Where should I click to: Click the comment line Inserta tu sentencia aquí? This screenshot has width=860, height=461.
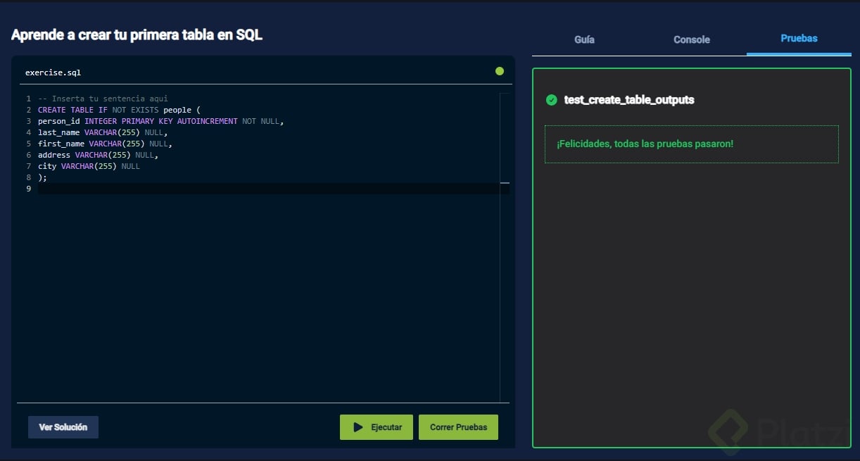pyautogui.click(x=103, y=99)
